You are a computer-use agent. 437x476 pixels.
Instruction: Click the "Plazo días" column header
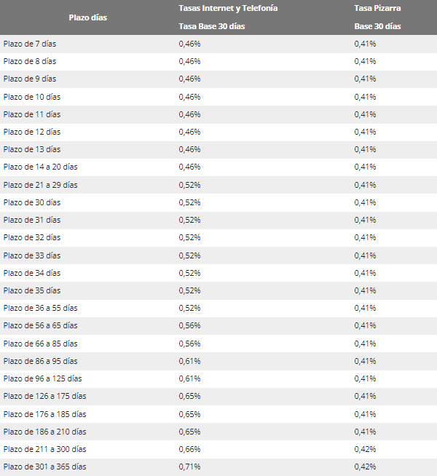point(87,17)
